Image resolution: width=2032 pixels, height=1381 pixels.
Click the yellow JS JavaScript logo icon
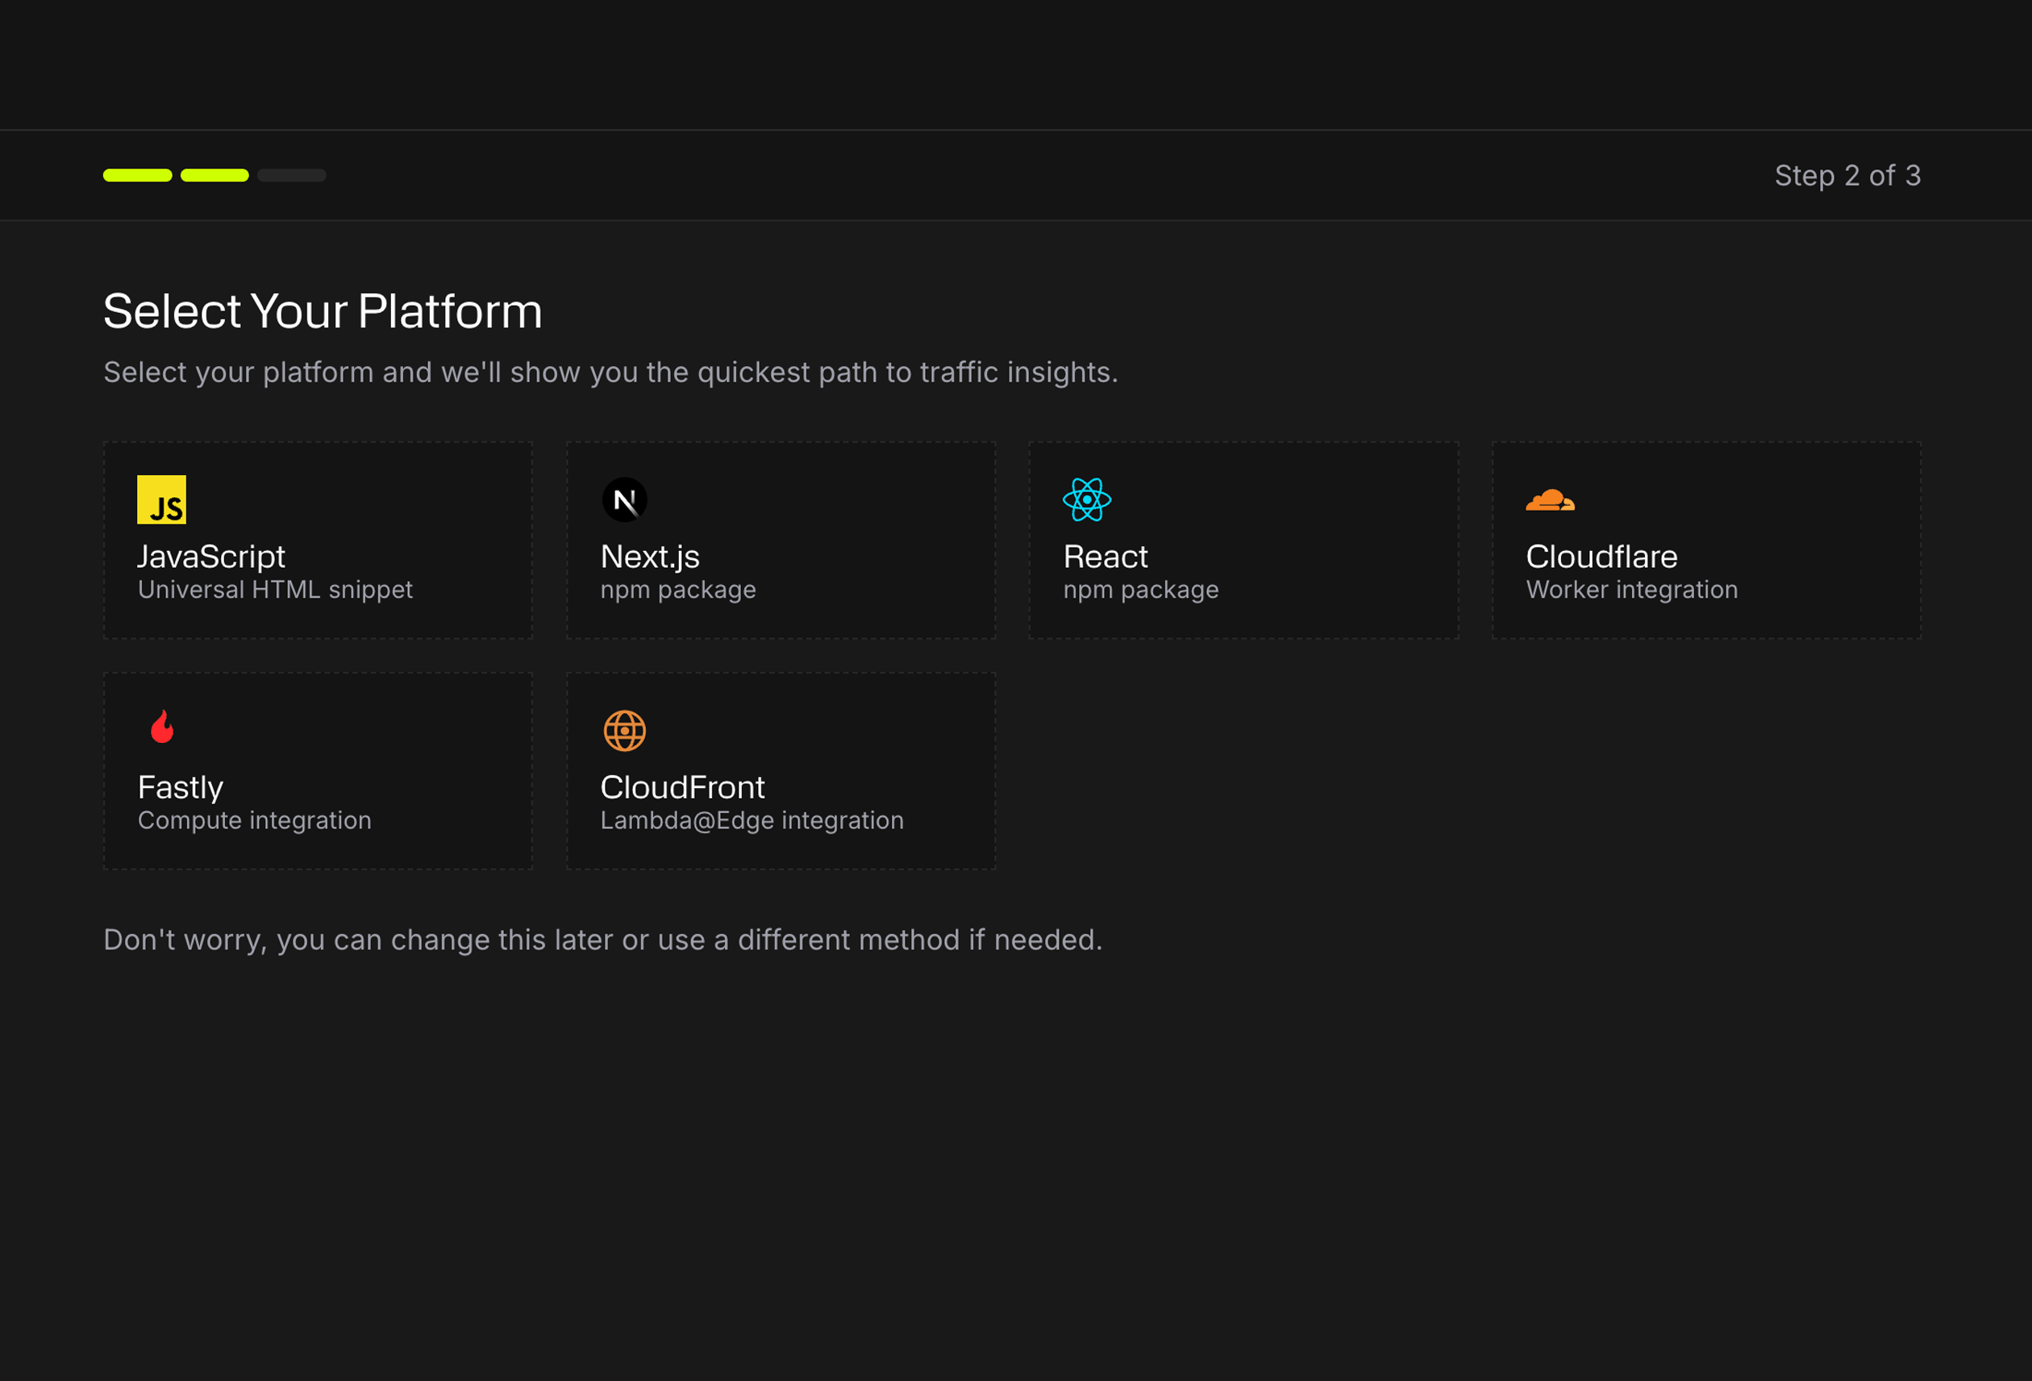pos(162,499)
